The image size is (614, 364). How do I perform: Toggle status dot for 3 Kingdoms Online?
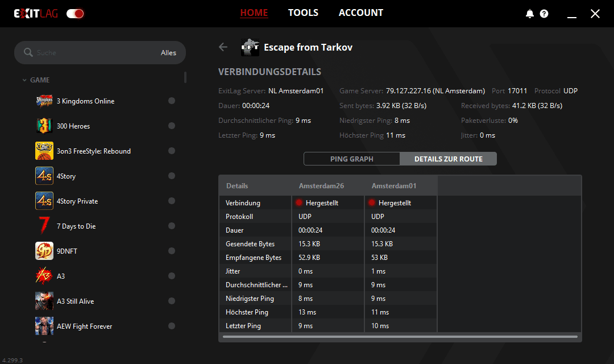click(172, 101)
